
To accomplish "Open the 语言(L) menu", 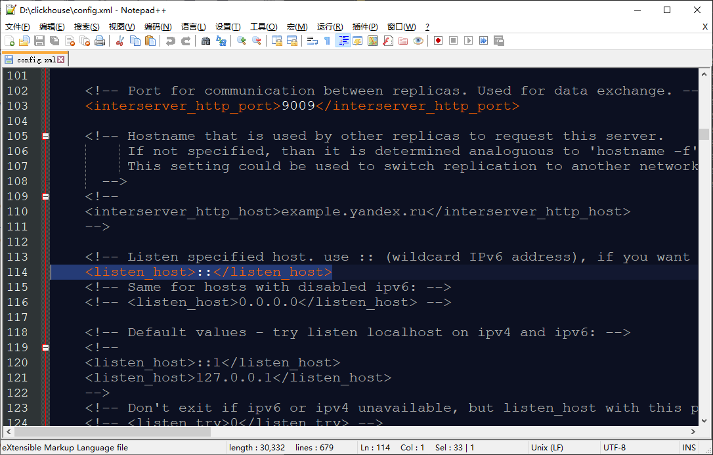I will (x=193, y=27).
